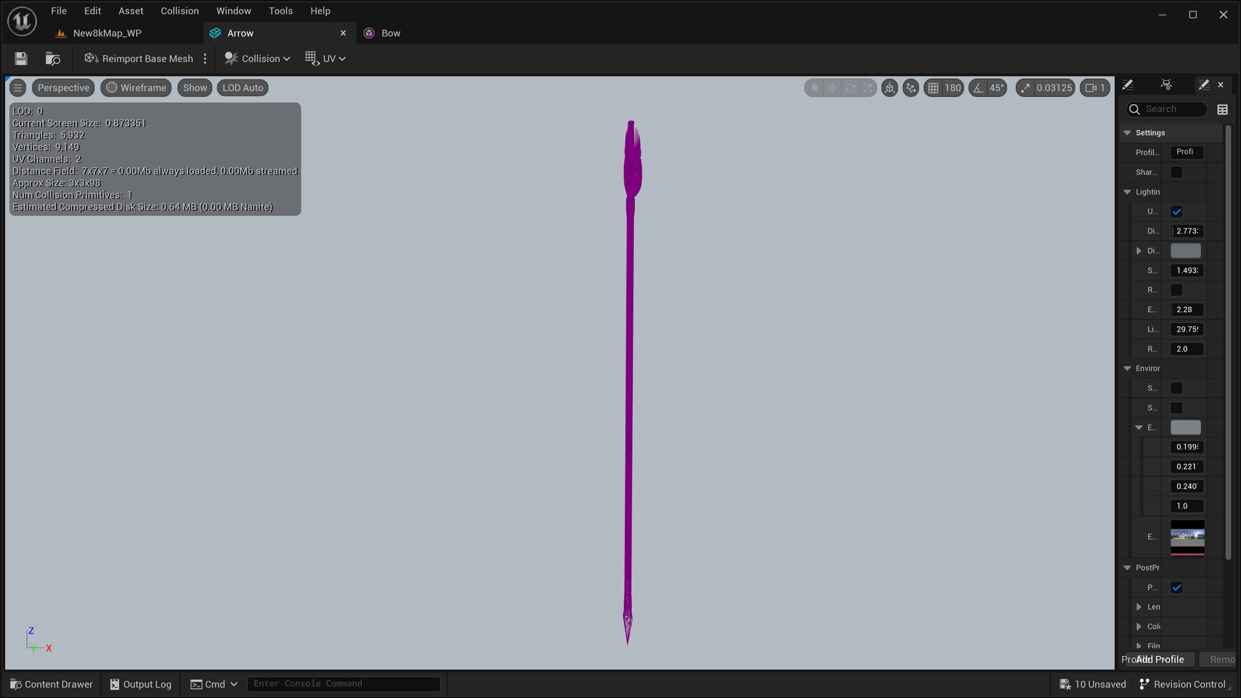Click the Reimport Base Mesh icon
The width and height of the screenshot is (1241, 698).
(x=91, y=58)
